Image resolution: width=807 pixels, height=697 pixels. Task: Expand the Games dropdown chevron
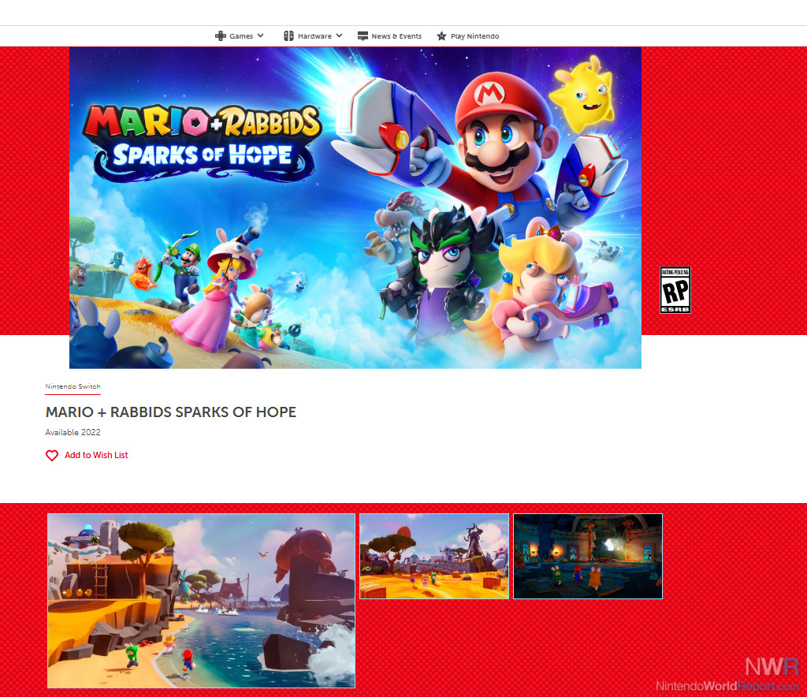coord(260,35)
